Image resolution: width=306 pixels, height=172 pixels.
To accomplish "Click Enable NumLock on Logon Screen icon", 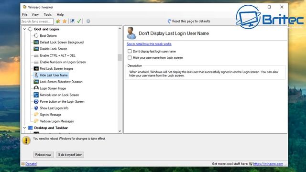I will (x=36, y=62).
